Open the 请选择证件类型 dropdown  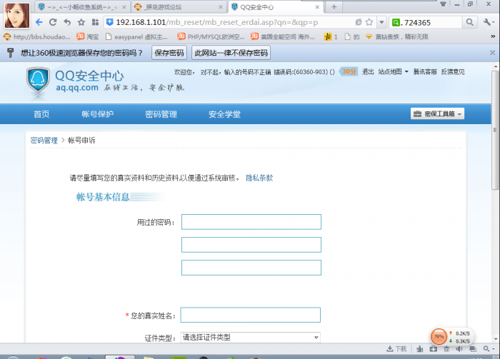[250, 337]
